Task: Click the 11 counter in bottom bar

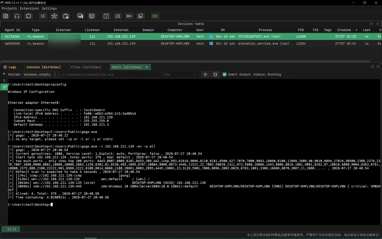Action: pyautogui.click(x=11, y=229)
